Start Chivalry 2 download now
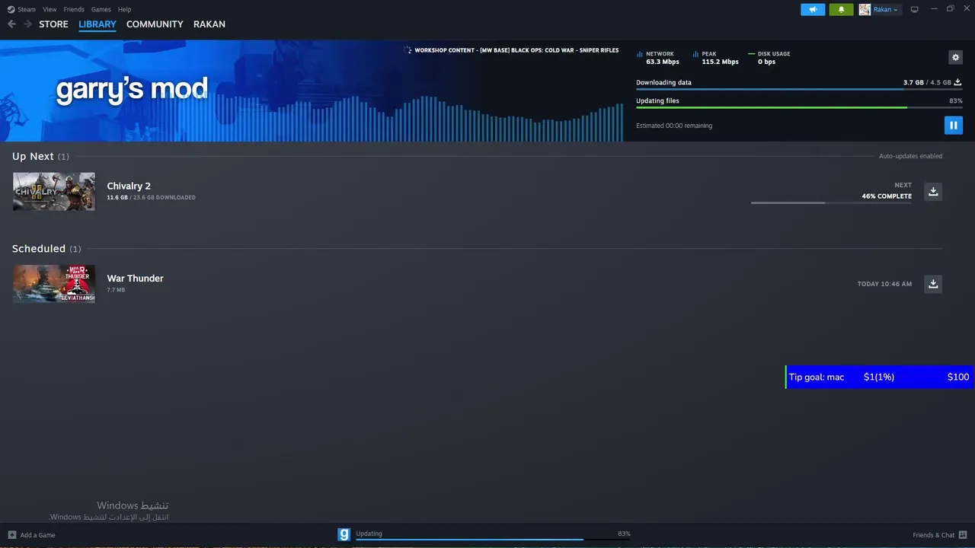Image resolution: width=975 pixels, height=548 pixels. [x=933, y=191]
